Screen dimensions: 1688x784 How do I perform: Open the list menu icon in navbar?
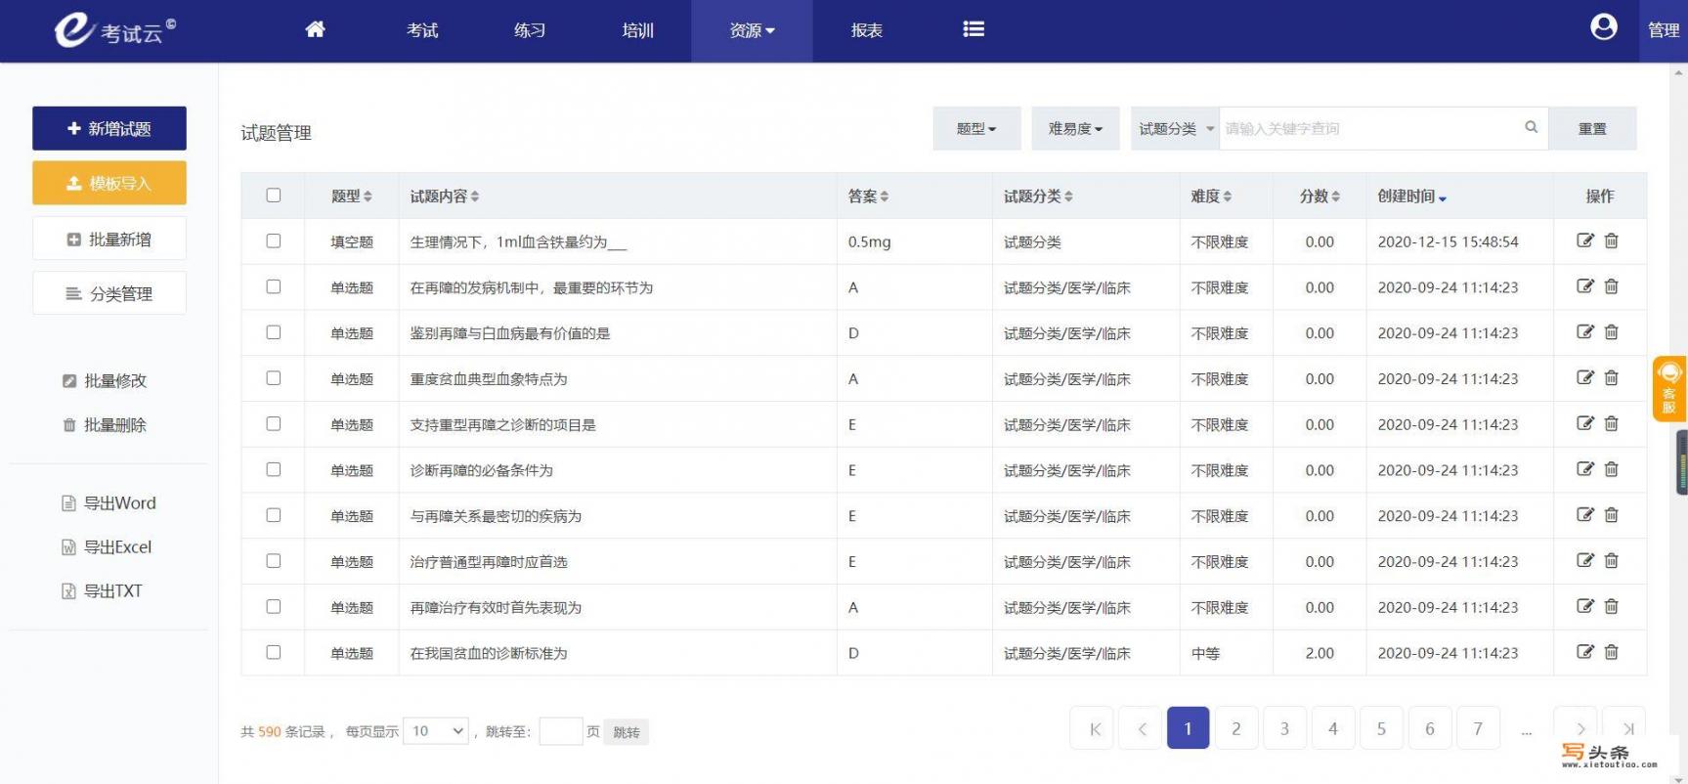974,29
